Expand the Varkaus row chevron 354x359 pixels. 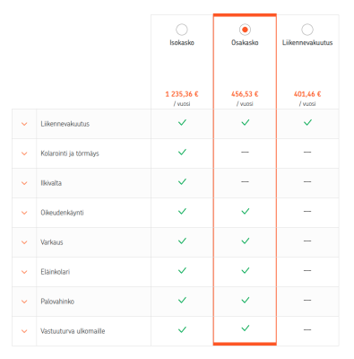pos(24,242)
